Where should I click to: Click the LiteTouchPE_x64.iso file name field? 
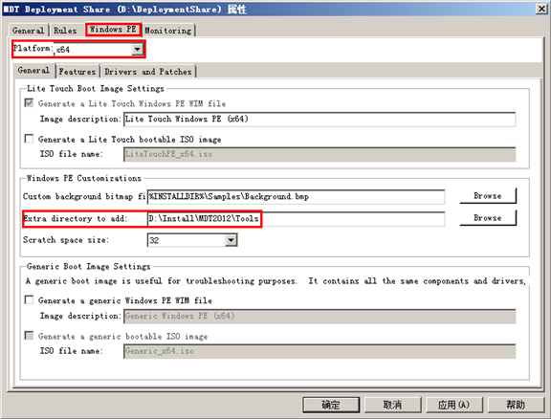[x=320, y=154]
